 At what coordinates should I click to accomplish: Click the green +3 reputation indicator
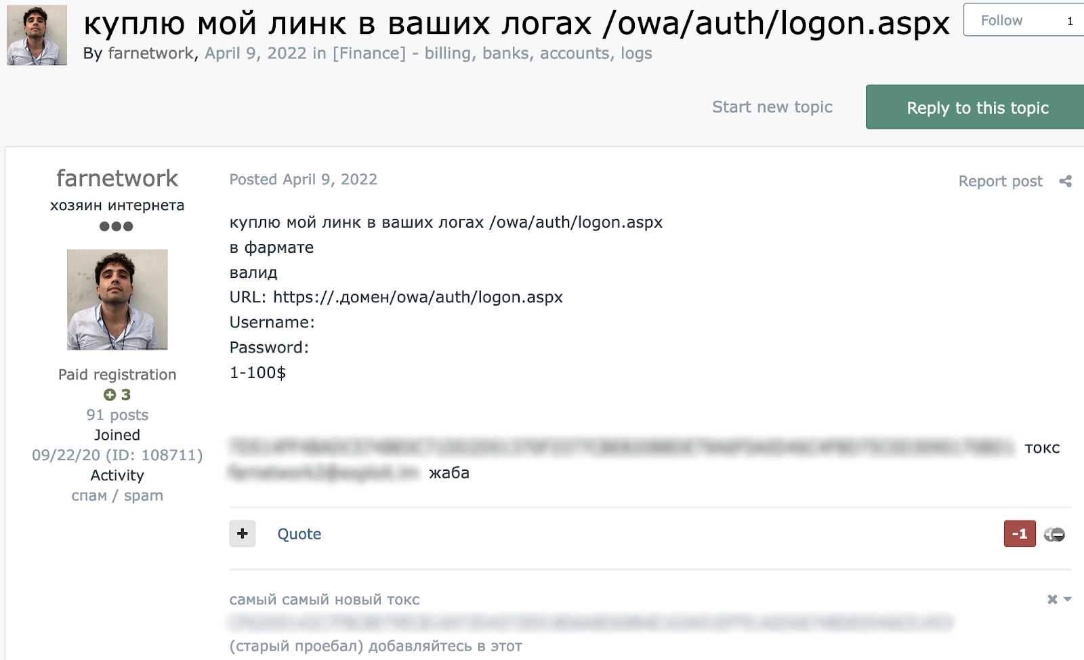117,394
